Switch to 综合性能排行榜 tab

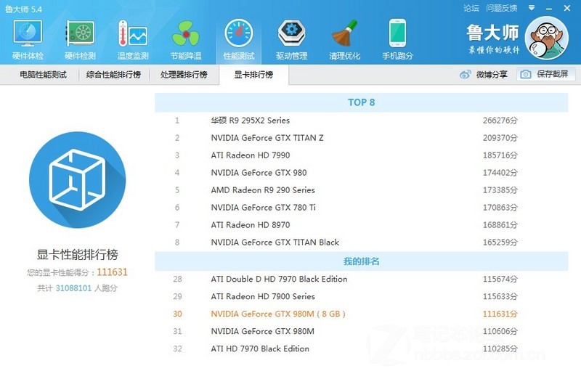pyautogui.click(x=113, y=75)
